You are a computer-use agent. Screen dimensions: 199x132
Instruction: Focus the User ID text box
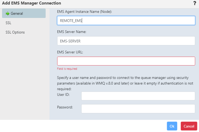pyautogui.click(x=138, y=96)
